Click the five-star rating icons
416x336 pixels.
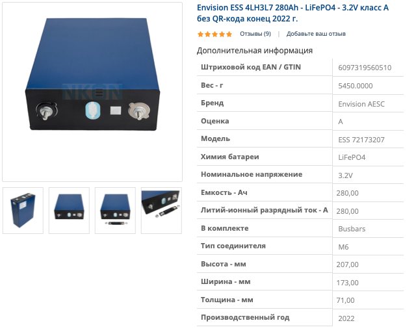pyautogui.click(x=214, y=34)
